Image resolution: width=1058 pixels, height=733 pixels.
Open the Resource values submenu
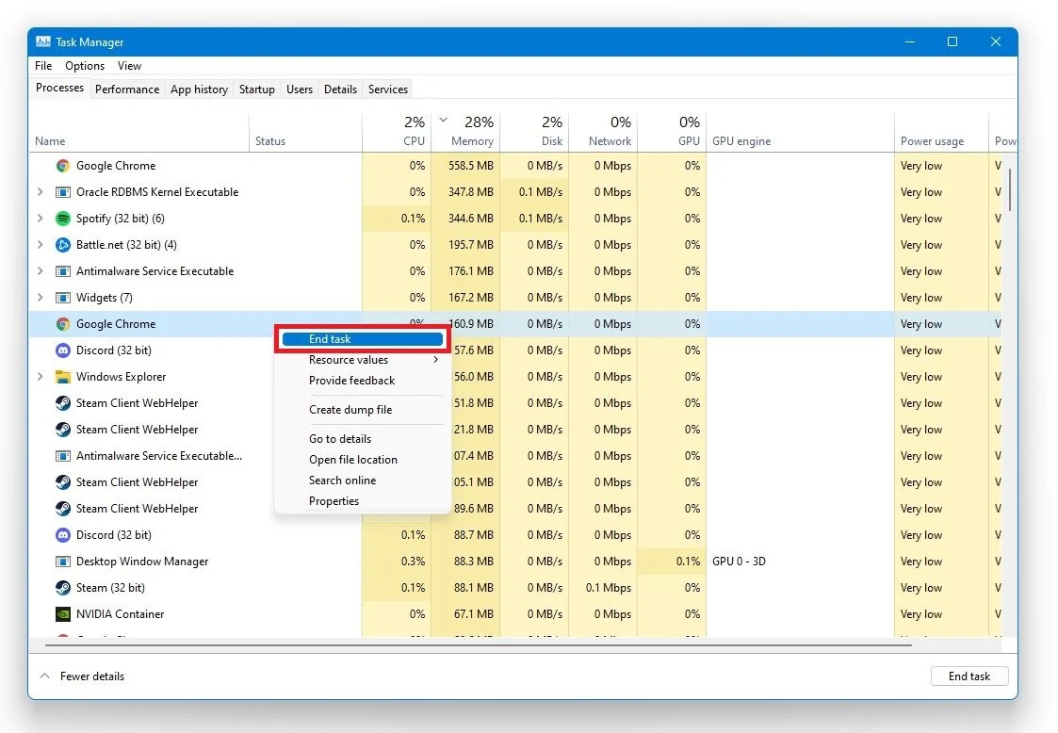point(350,360)
